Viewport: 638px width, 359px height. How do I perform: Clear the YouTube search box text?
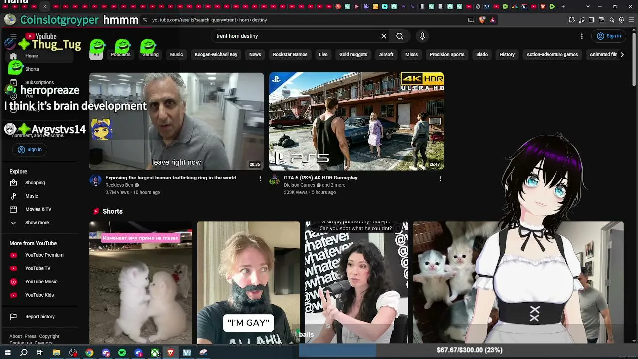click(384, 36)
